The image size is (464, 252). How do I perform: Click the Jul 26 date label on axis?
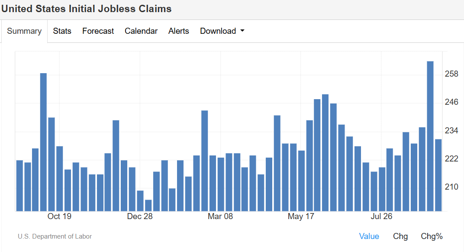pos(381,216)
